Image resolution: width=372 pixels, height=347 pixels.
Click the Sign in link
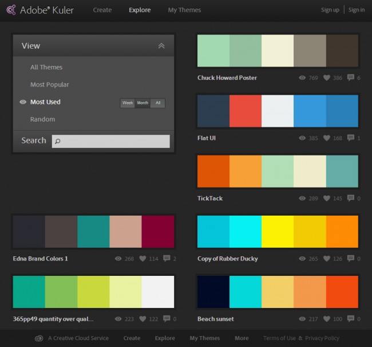coord(357,10)
